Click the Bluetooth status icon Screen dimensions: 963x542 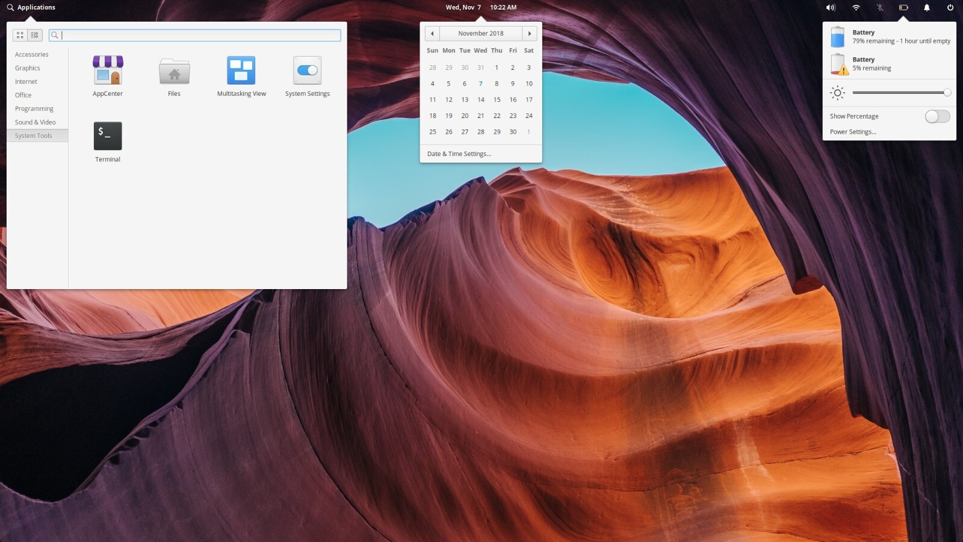click(879, 7)
